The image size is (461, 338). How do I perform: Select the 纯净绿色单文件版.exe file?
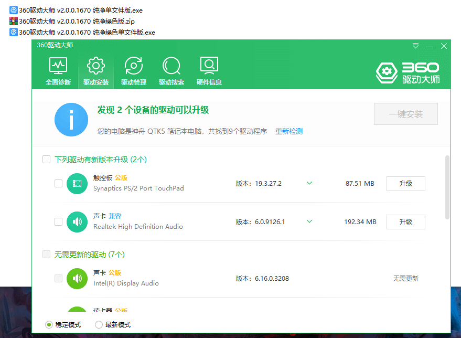(x=82, y=32)
